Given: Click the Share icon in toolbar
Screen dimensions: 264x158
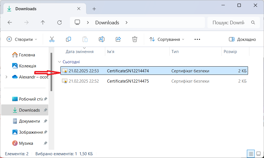Looking at the screenshot, I should point(118,39).
